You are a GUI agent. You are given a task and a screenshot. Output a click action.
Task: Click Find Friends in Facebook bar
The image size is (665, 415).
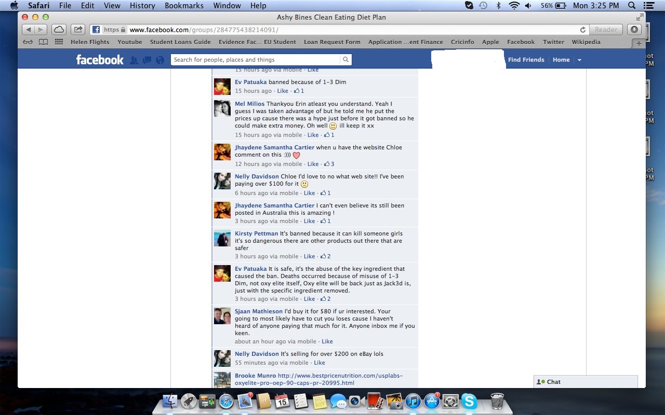coord(526,60)
